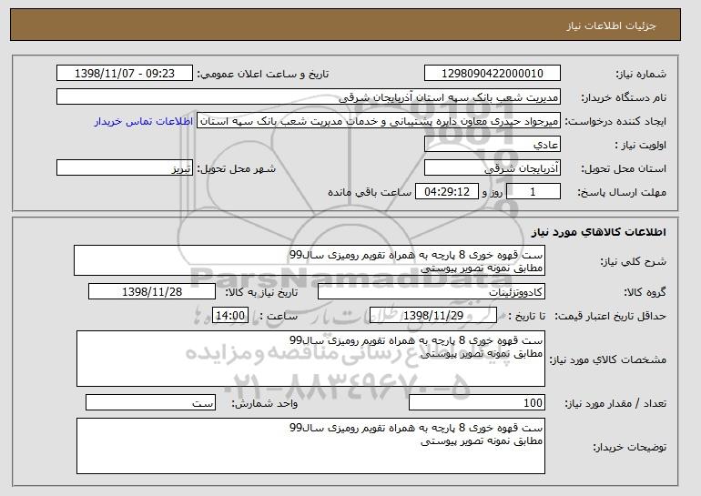Click the نام دستگاه خریدار label
This screenshot has height=496, width=701.
(x=624, y=98)
